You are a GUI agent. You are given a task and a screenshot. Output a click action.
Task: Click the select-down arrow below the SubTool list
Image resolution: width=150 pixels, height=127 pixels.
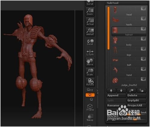(121, 90)
